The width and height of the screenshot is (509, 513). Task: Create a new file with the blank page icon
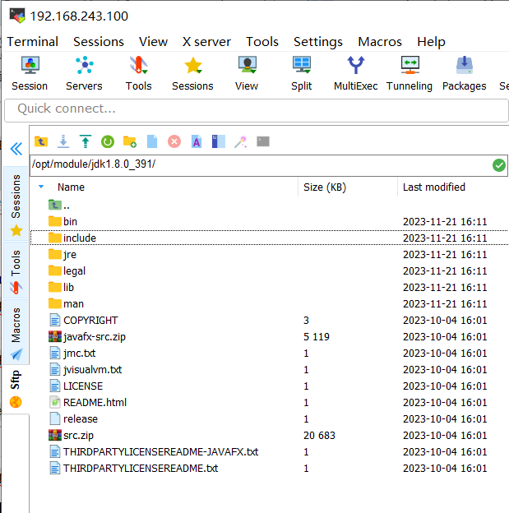click(x=152, y=141)
